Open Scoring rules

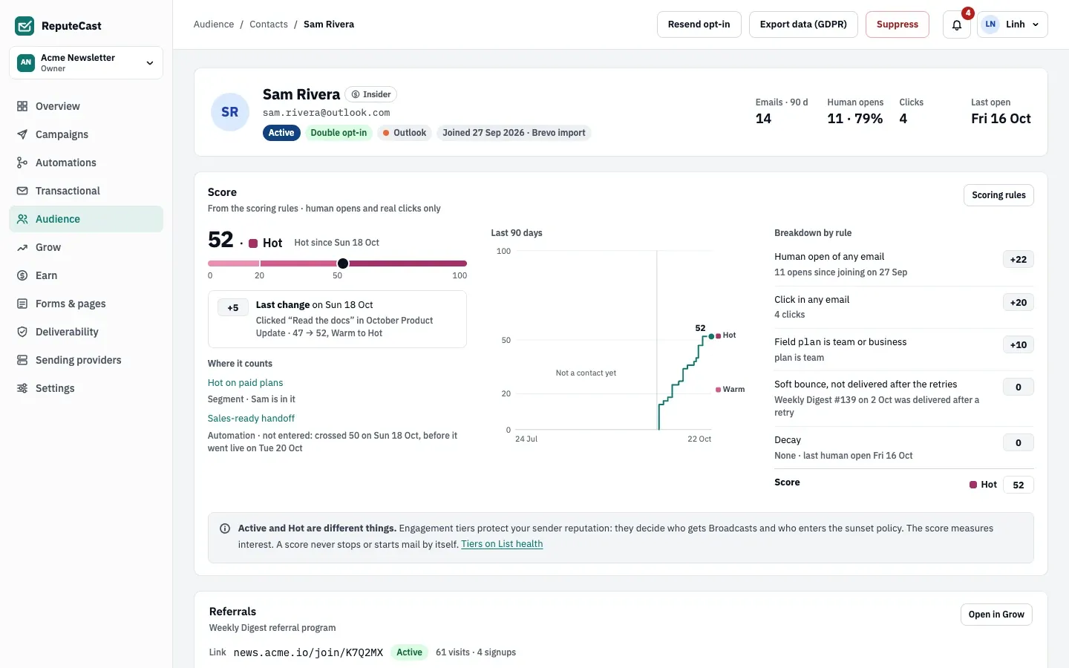coord(998,195)
